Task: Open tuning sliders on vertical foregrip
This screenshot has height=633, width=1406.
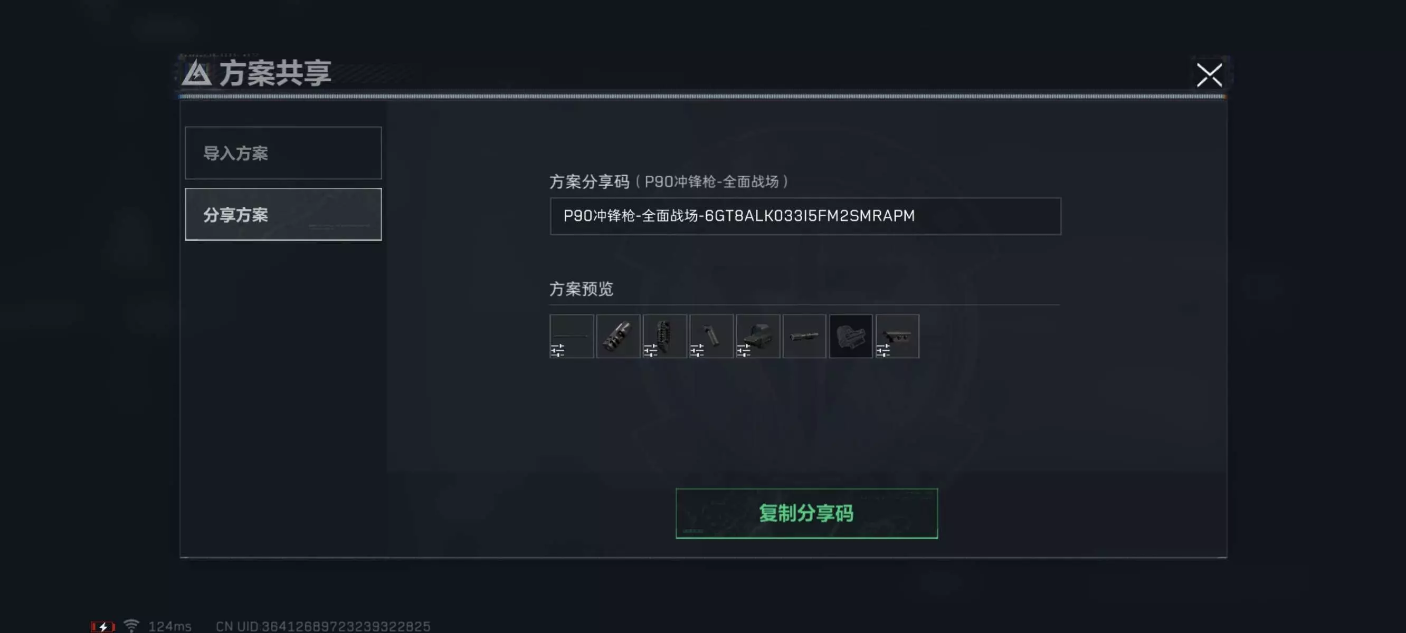Action: coord(697,350)
